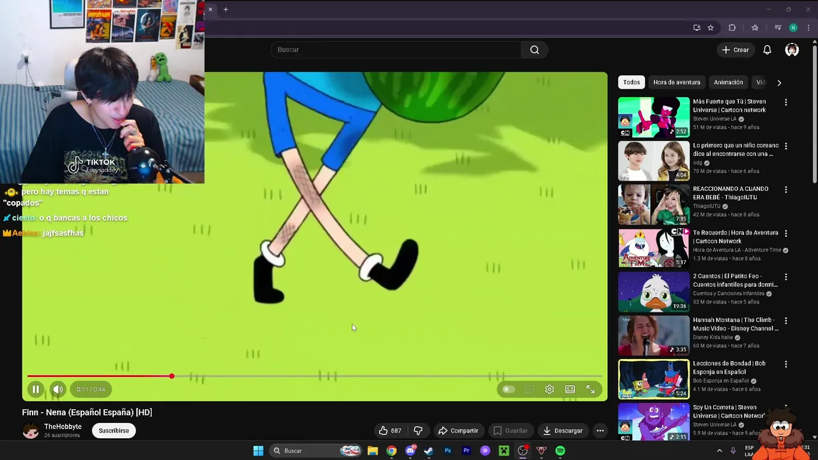This screenshot has width=818, height=460.
Task: Click the taskbar Buscar search box
Action: click(317, 451)
